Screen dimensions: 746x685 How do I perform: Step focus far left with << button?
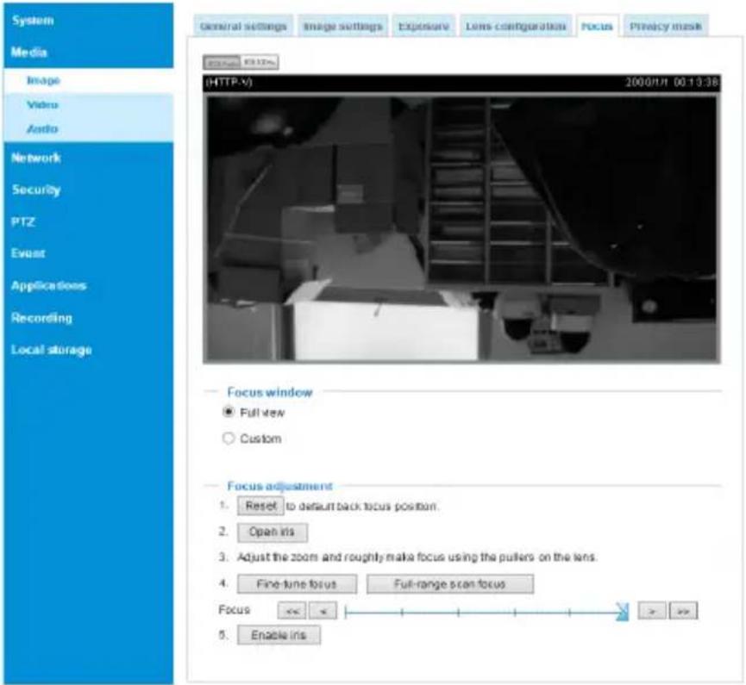(292, 611)
